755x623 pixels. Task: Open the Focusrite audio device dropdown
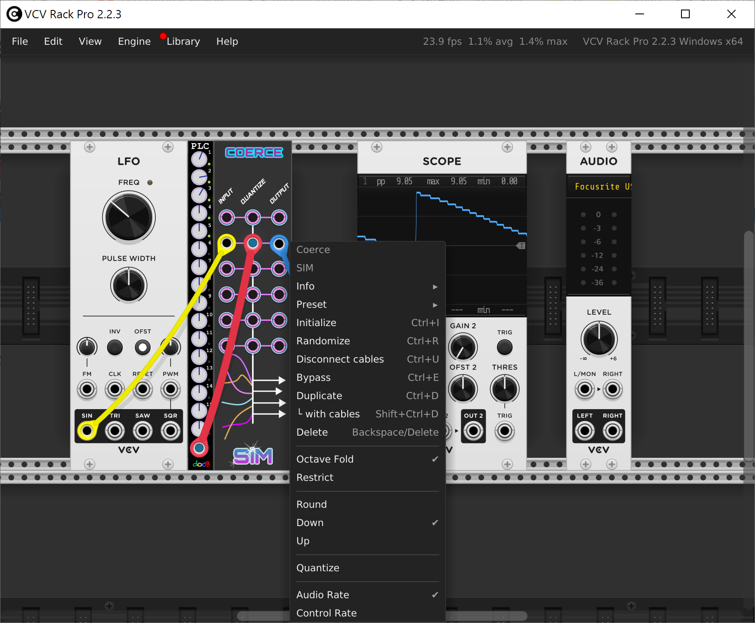(599, 187)
